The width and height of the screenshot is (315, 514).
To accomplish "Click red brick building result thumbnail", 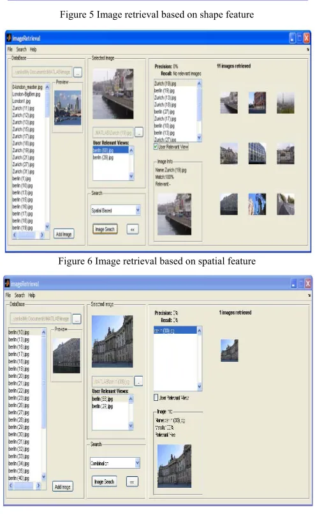I will pyautogui.click(x=257, y=102).
